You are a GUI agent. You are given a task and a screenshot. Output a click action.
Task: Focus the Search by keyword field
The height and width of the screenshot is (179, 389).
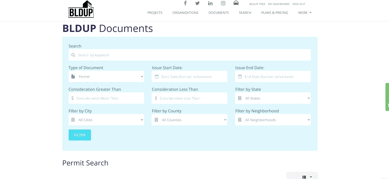point(189,55)
